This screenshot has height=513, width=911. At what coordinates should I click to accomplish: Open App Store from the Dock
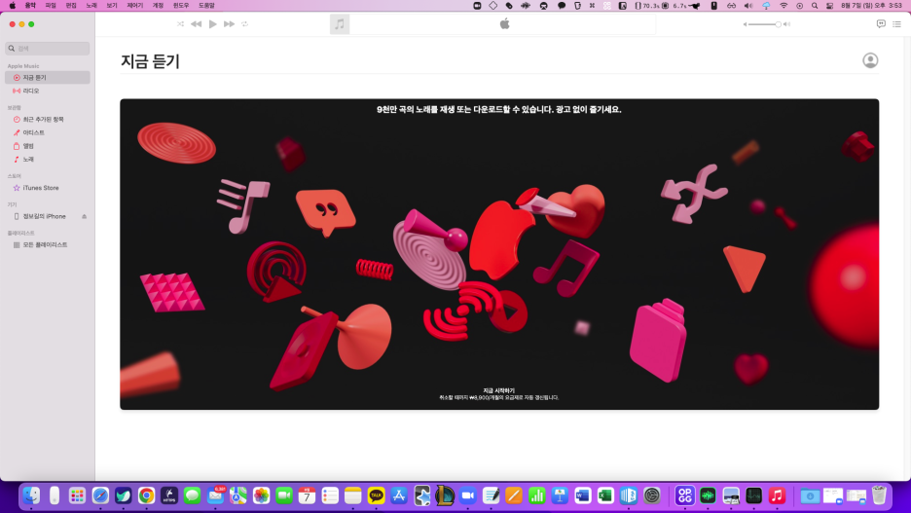[x=399, y=495]
